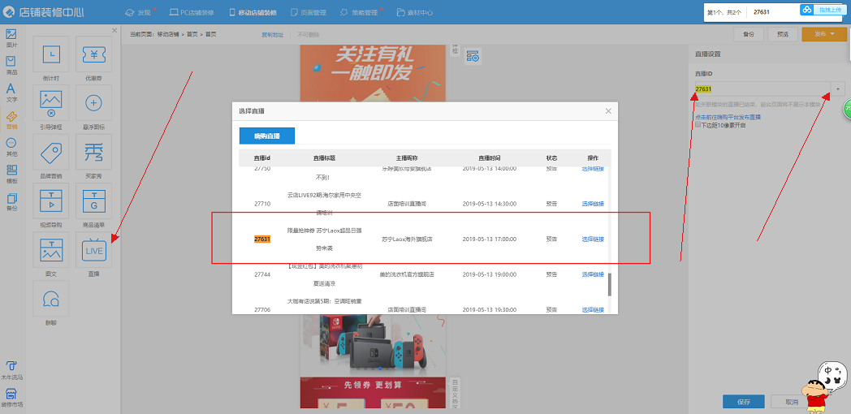Click the 27744 live id cell
Viewport: 851px width, 414px height.
click(x=262, y=274)
